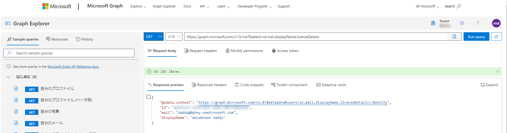The image size is (507, 133).
Task: Open the md profile avatar
Action: (496, 23)
